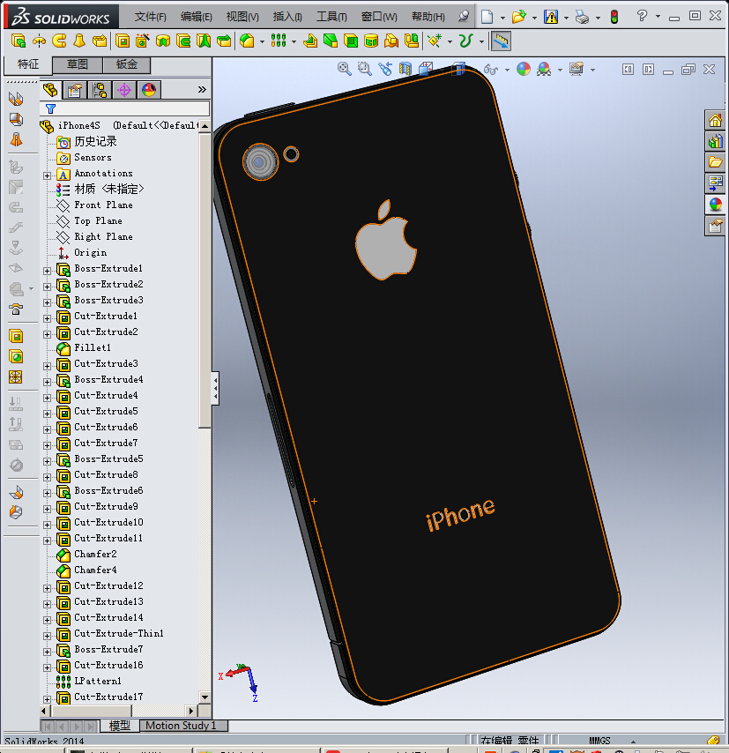Open the Custom Properties task pane icon
The image size is (729, 753).
point(715,226)
